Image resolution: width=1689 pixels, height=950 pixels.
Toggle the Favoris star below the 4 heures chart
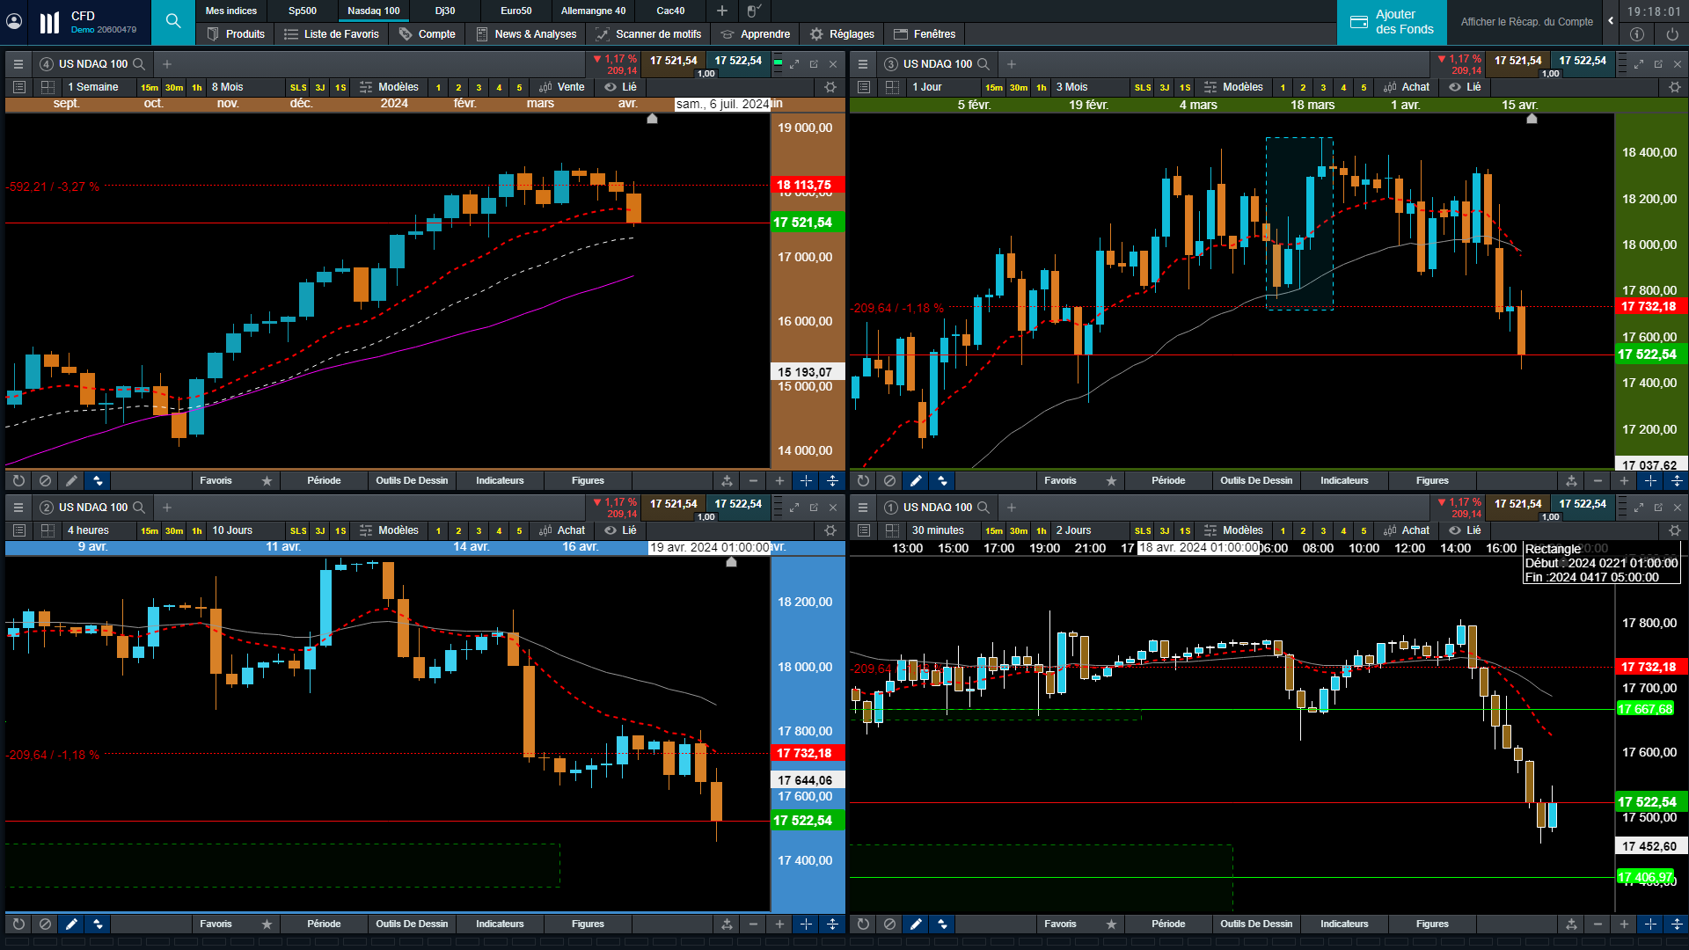click(x=267, y=924)
